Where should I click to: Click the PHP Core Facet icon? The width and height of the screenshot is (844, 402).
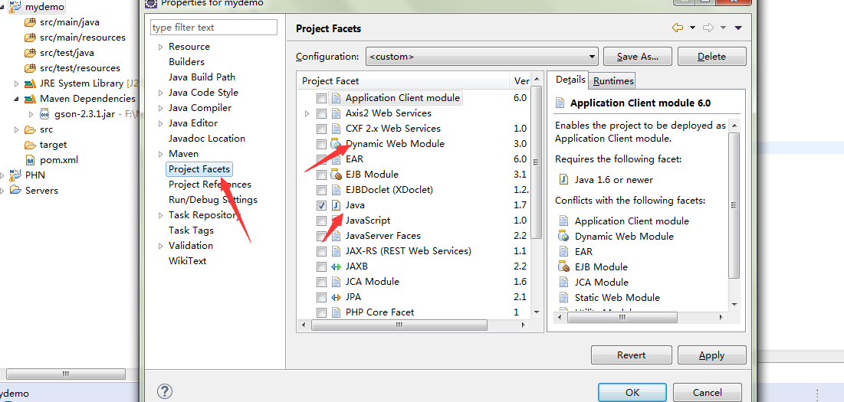[337, 312]
